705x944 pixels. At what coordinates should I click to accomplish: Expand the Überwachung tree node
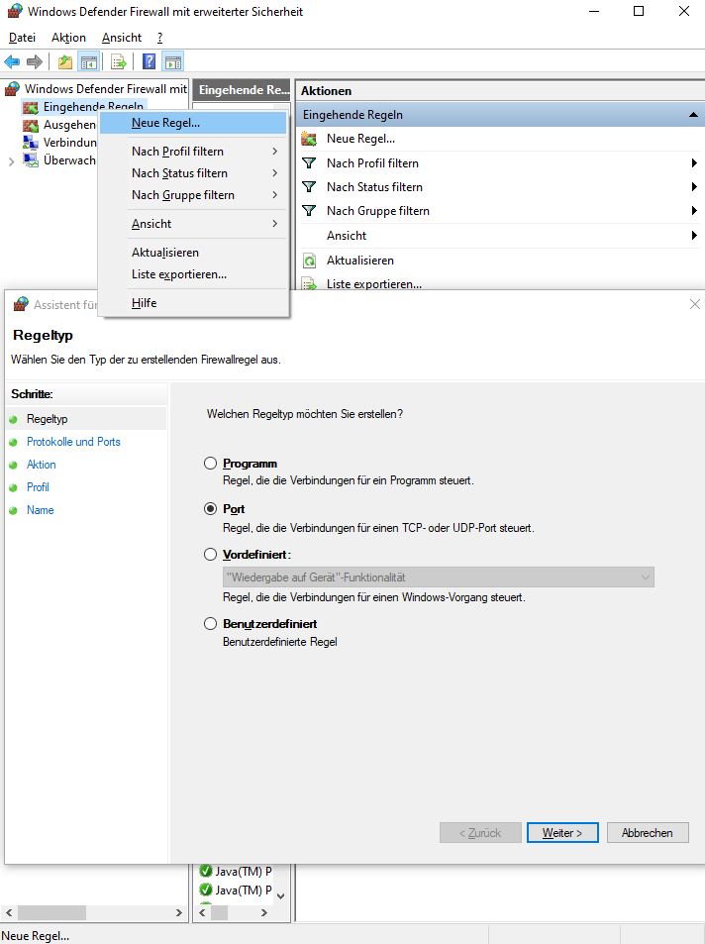(x=12, y=161)
